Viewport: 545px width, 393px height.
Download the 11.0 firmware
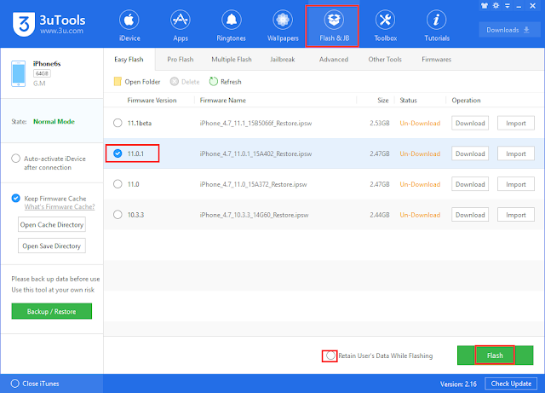click(470, 184)
